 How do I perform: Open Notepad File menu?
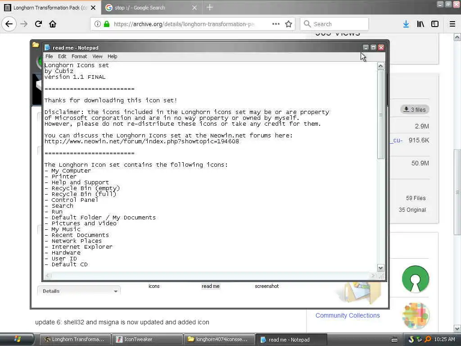pos(49,56)
